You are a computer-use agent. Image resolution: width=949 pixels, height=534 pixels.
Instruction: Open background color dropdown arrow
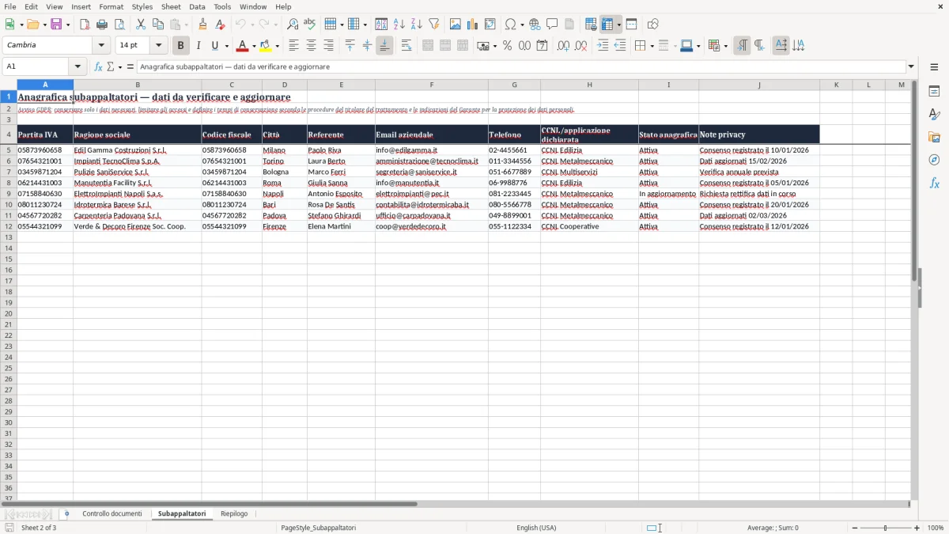coord(277,46)
